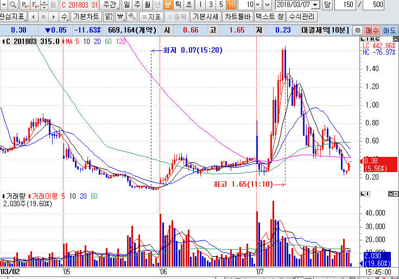Click the input field showing 150
399x279 pixels.
[x=346, y=5]
